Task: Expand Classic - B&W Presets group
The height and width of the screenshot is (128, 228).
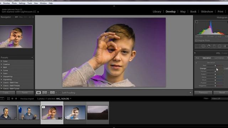Action: (1, 86)
